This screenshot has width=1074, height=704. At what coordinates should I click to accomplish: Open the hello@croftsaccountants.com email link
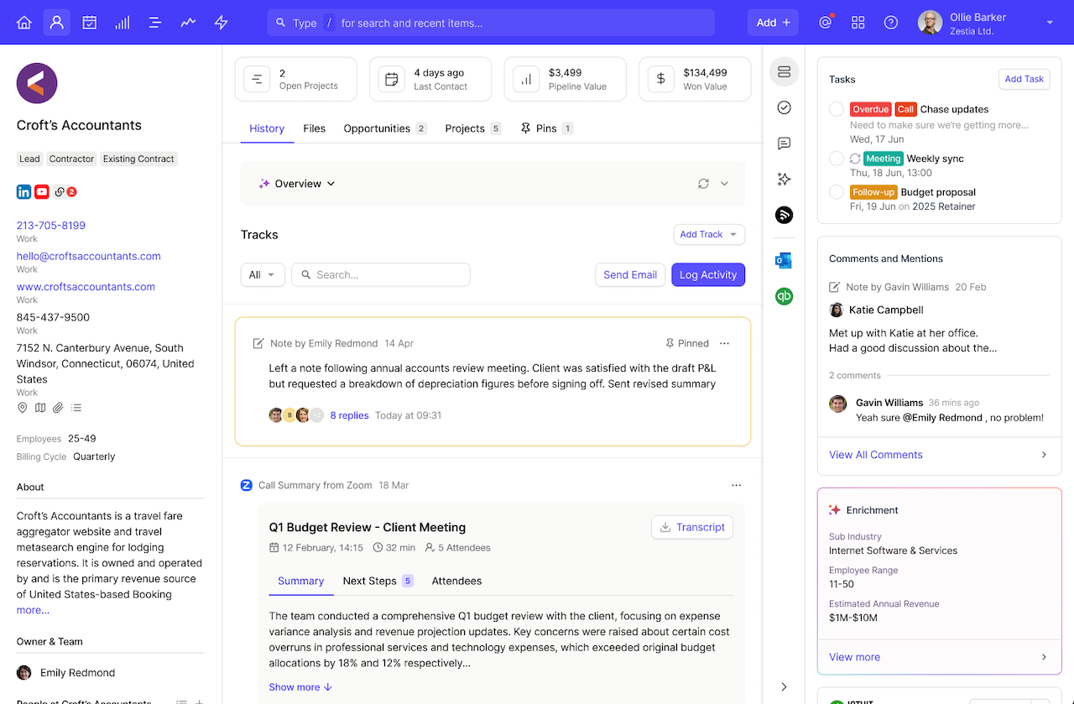(x=89, y=256)
